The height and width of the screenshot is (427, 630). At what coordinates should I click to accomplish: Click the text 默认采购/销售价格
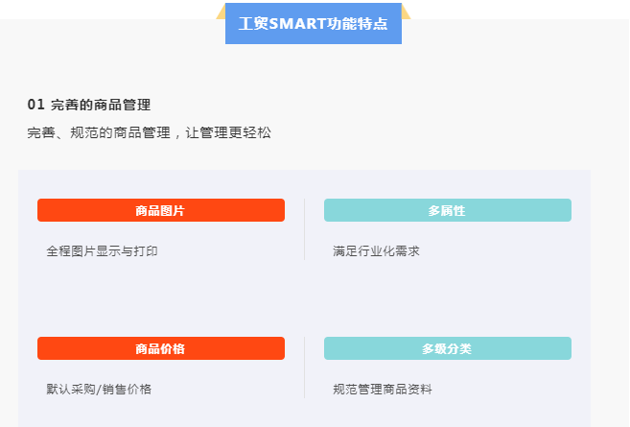99,390
